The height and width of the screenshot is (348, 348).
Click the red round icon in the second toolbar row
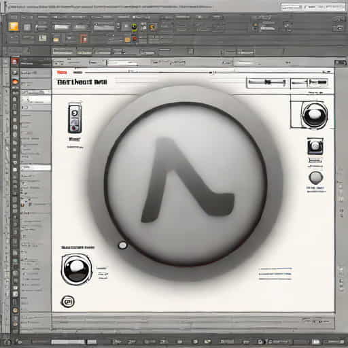[135, 39]
